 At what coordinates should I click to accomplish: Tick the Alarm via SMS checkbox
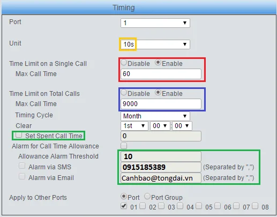pyautogui.click(x=22, y=166)
